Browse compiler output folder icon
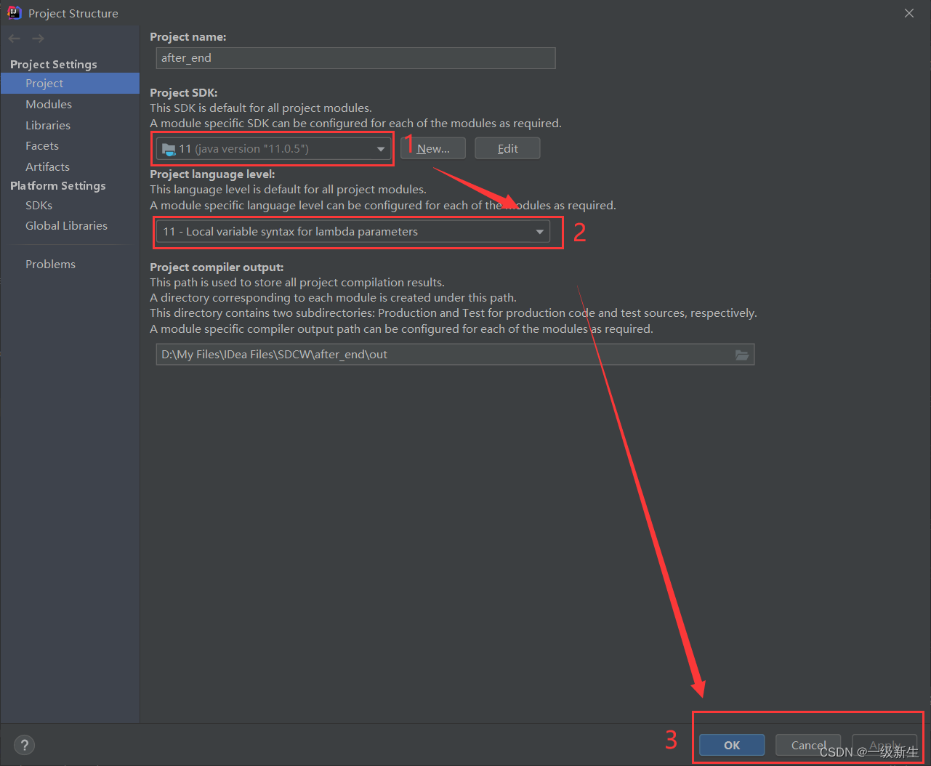Screen dimensions: 931x766 coord(741,355)
